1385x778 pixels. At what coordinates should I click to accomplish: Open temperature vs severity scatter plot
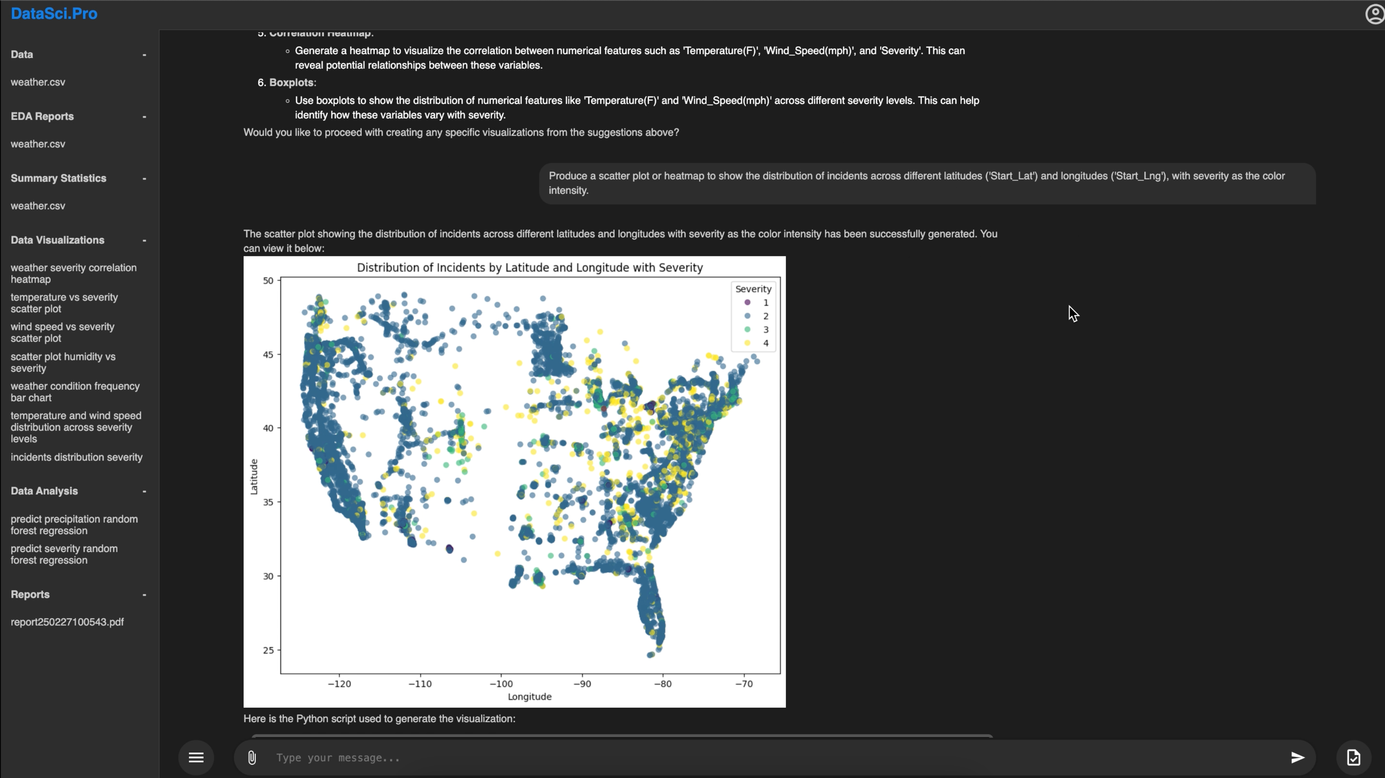click(x=64, y=303)
